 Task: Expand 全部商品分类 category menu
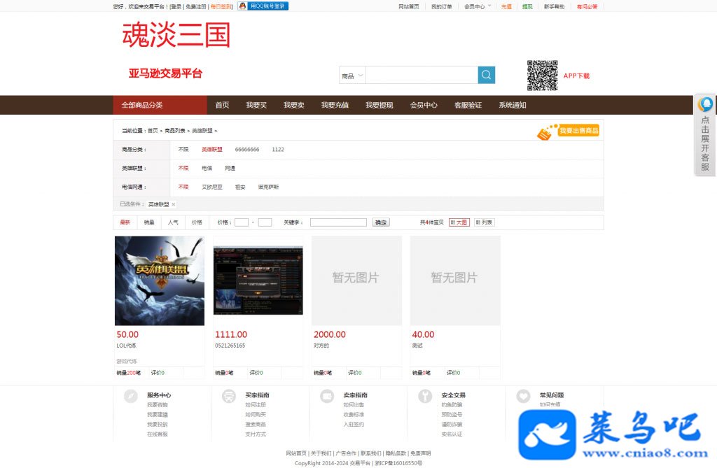pyautogui.click(x=160, y=105)
